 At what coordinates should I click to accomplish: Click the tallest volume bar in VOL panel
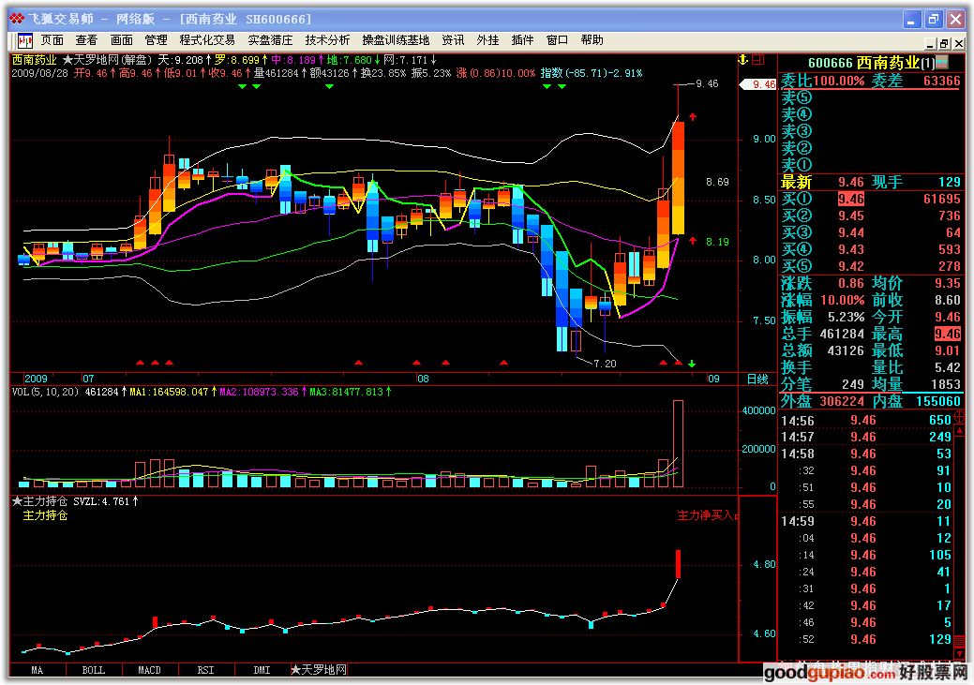click(679, 443)
